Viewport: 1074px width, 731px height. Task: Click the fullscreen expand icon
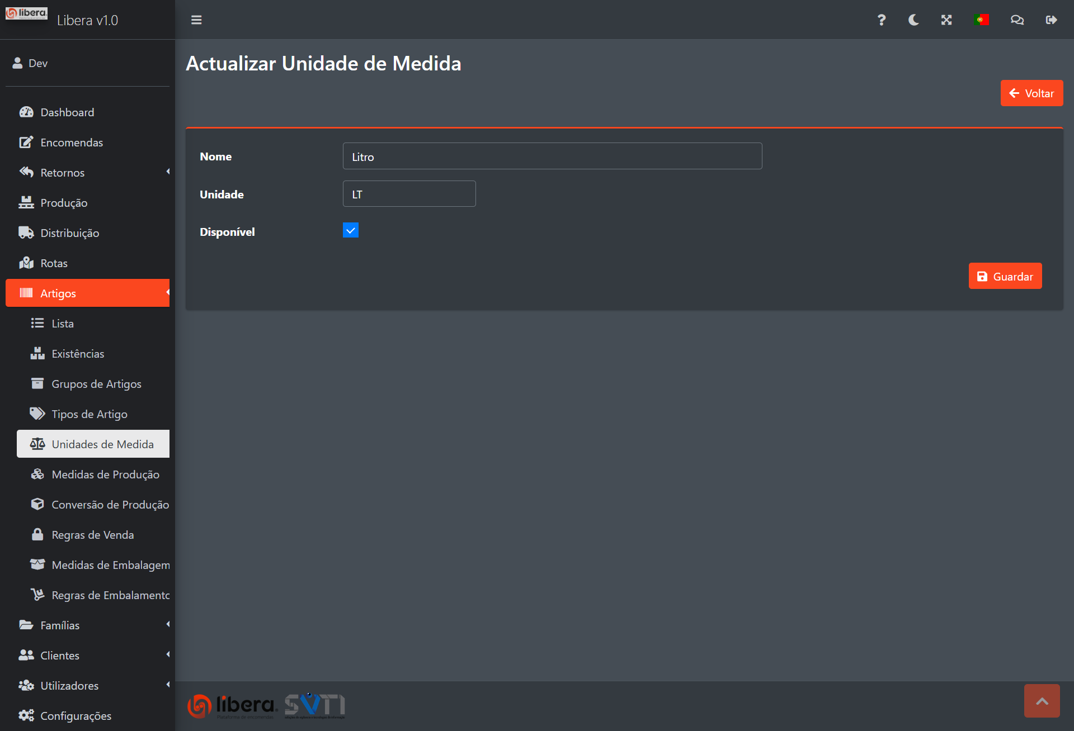(946, 20)
